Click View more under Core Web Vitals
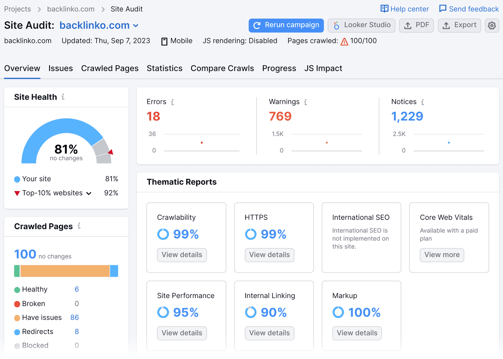503x359 pixels. coord(442,255)
